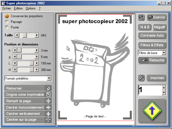The image size is (172, 129).
Task: Expand the Filtres de base dropdown
Action: [x=164, y=53]
